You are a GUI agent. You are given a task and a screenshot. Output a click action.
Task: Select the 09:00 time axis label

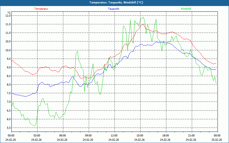88,136
